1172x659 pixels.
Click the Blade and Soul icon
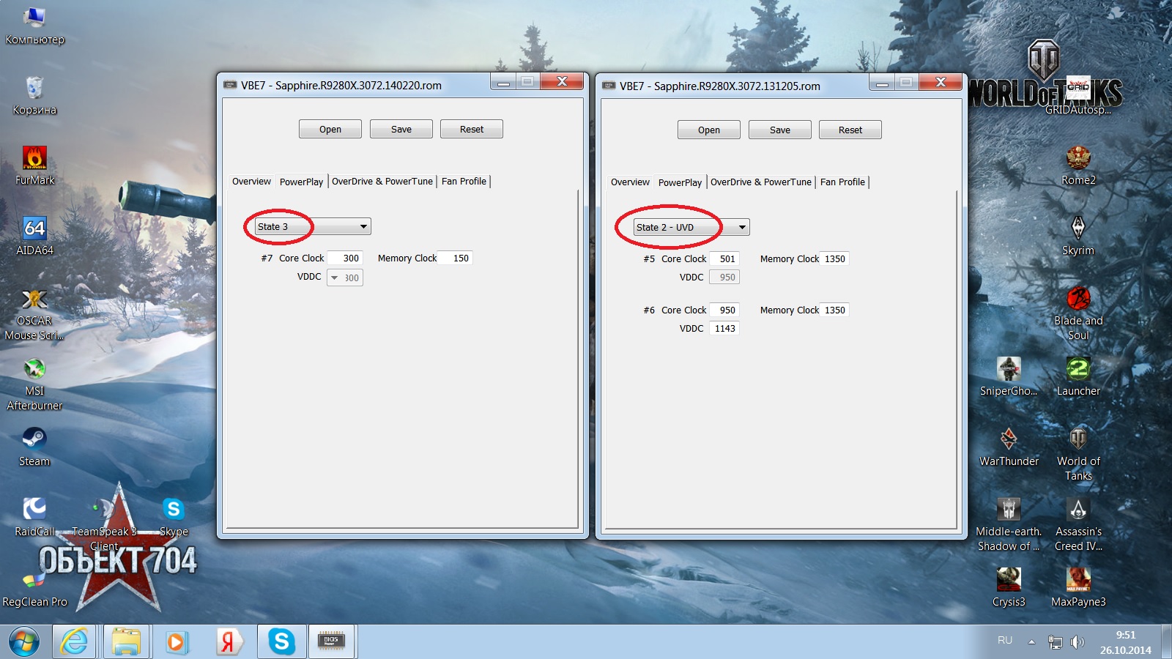pyautogui.click(x=1078, y=313)
